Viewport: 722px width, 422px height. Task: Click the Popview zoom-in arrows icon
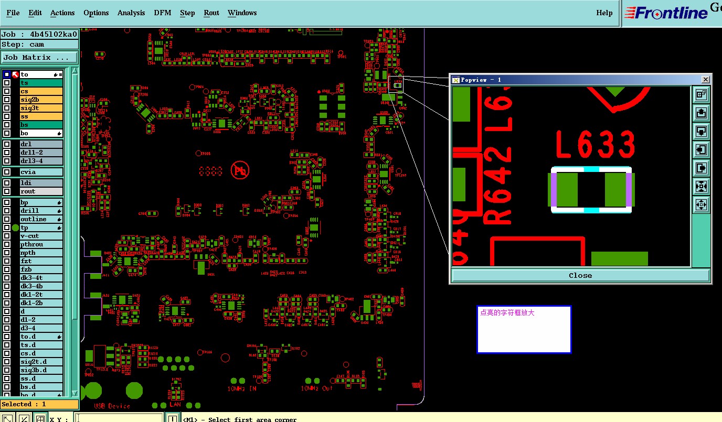(x=702, y=186)
